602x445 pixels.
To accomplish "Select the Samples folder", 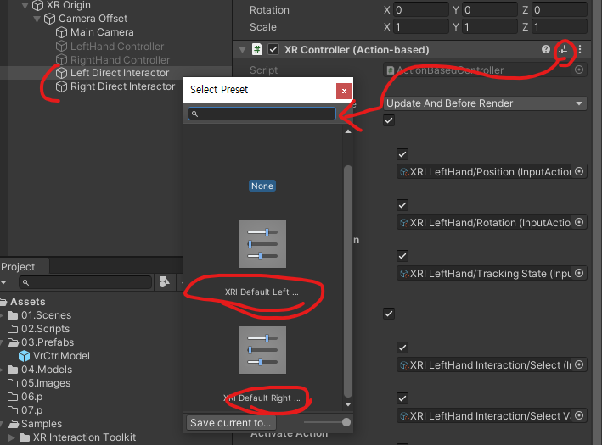I will pyautogui.click(x=35, y=424).
